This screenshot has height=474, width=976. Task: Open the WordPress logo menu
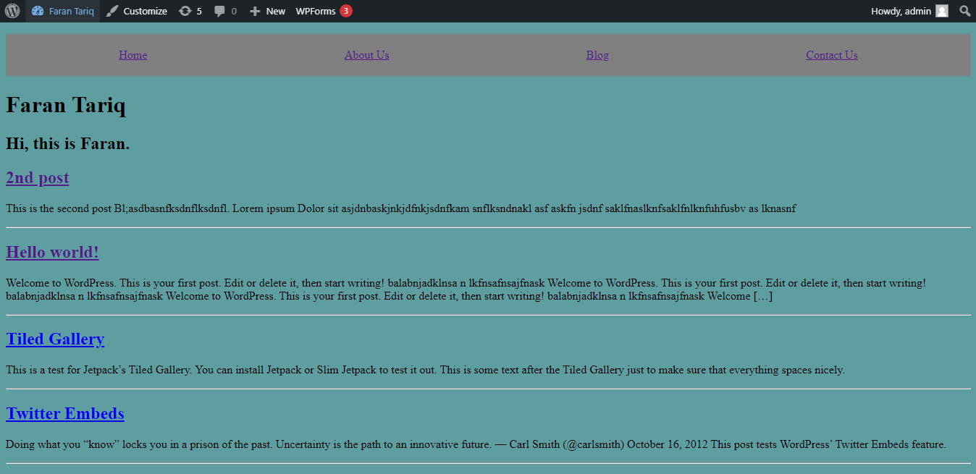pos(12,11)
